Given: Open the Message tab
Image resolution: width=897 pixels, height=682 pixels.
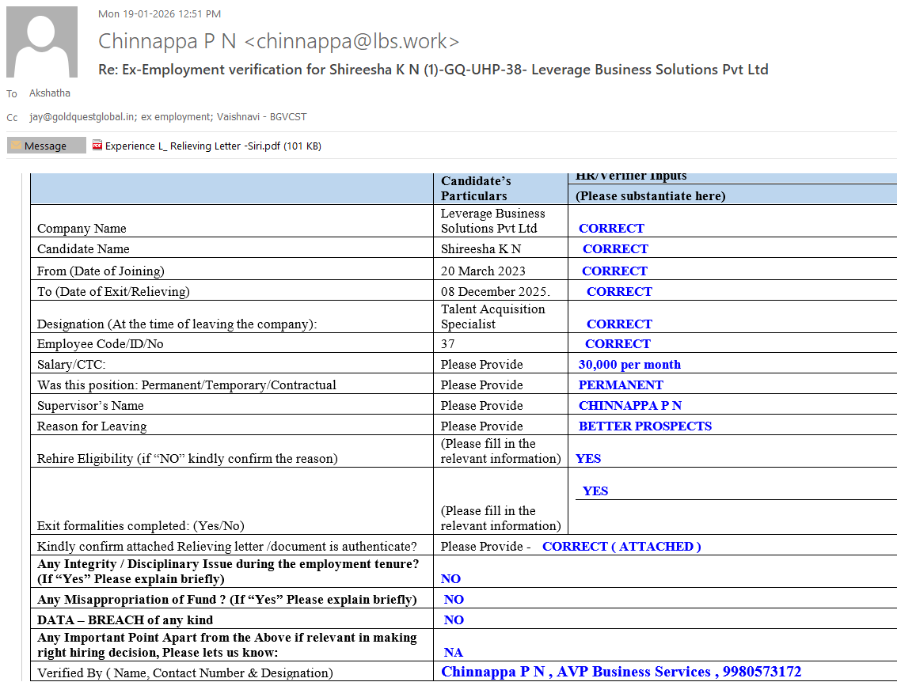Looking at the screenshot, I should pos(47,146).
